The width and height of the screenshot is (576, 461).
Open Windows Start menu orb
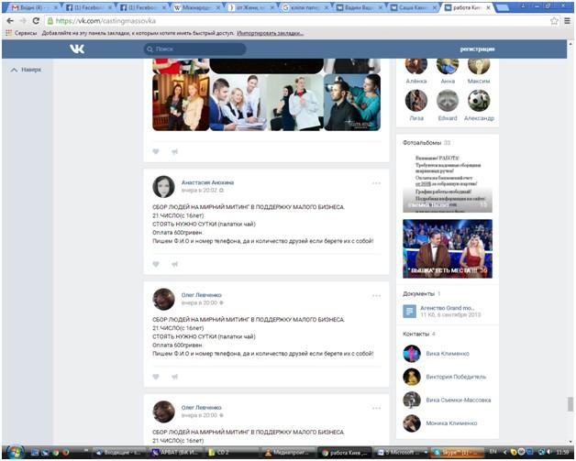tap(13, 452)
